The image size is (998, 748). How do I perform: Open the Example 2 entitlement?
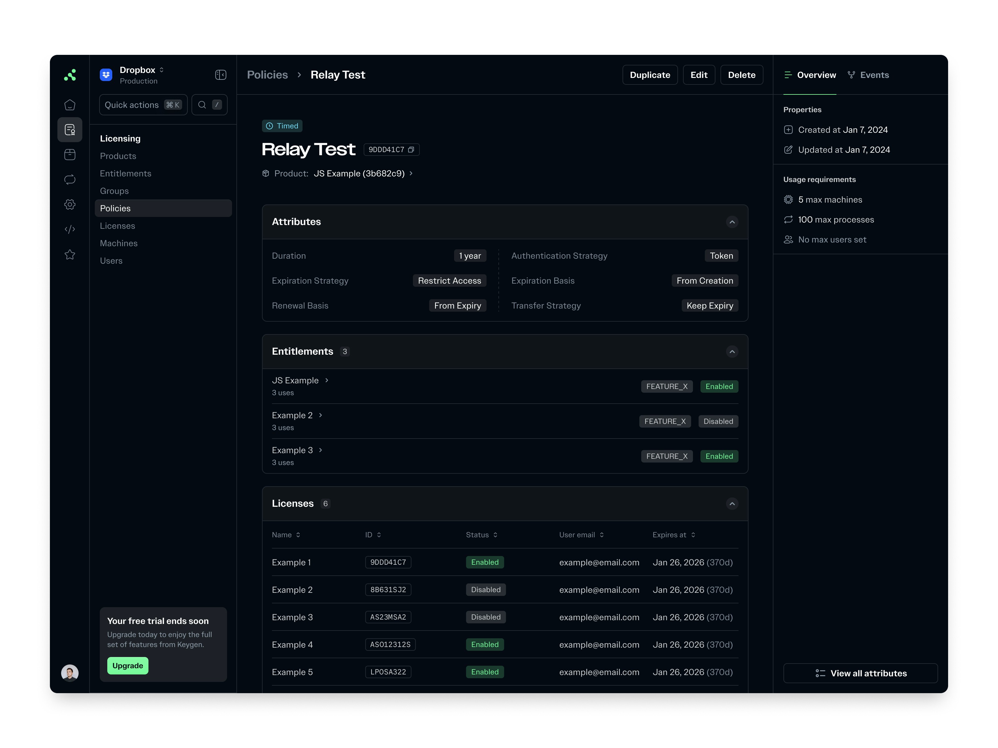[x=297, y=415]
